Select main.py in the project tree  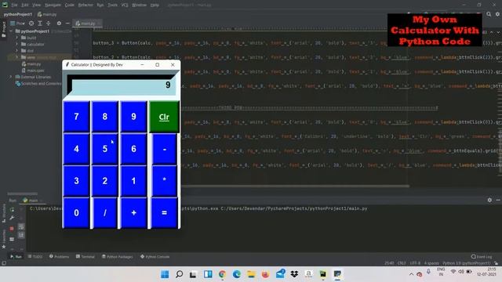tap(33, 64)
